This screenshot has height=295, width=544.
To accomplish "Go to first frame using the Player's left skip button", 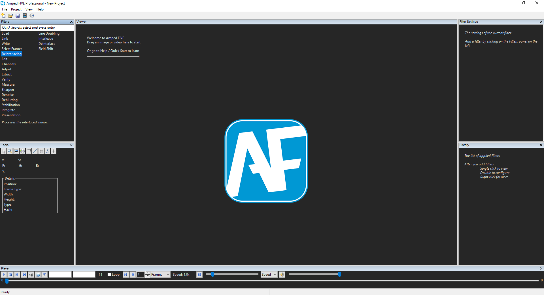I will (17, 275).
